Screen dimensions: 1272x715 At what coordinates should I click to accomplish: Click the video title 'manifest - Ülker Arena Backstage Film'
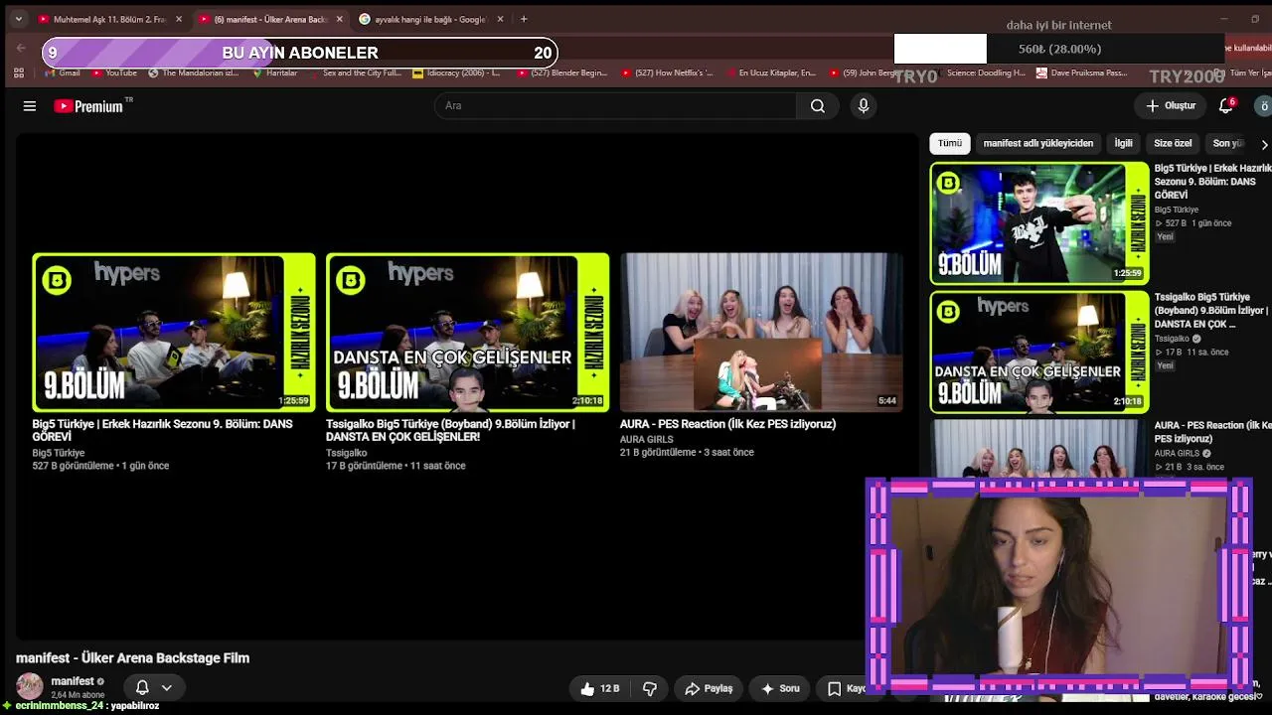(x=133, y=658)
